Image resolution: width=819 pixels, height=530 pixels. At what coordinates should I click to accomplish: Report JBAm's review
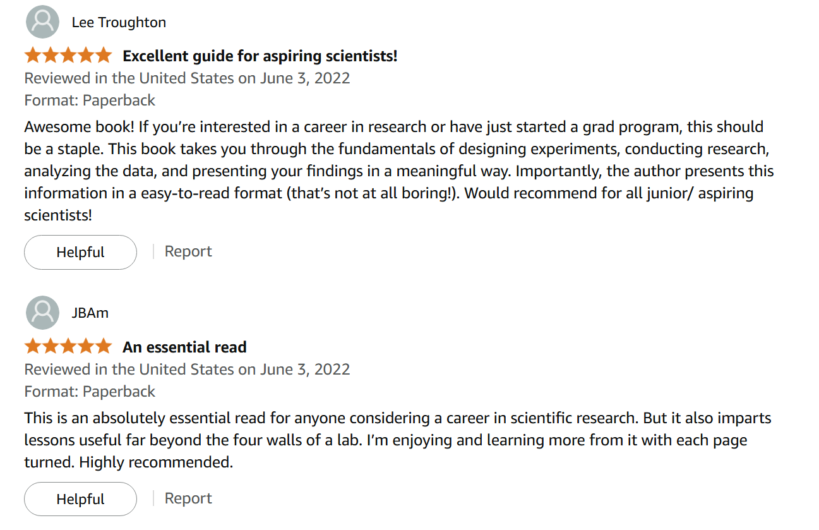coord(188,498)
